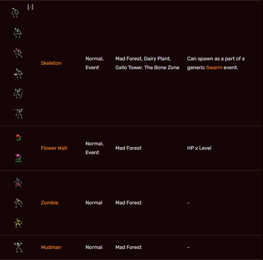This screenshot has height=260, width=263.
Task: Follow the Mudman link
Action: pos(51,247)
